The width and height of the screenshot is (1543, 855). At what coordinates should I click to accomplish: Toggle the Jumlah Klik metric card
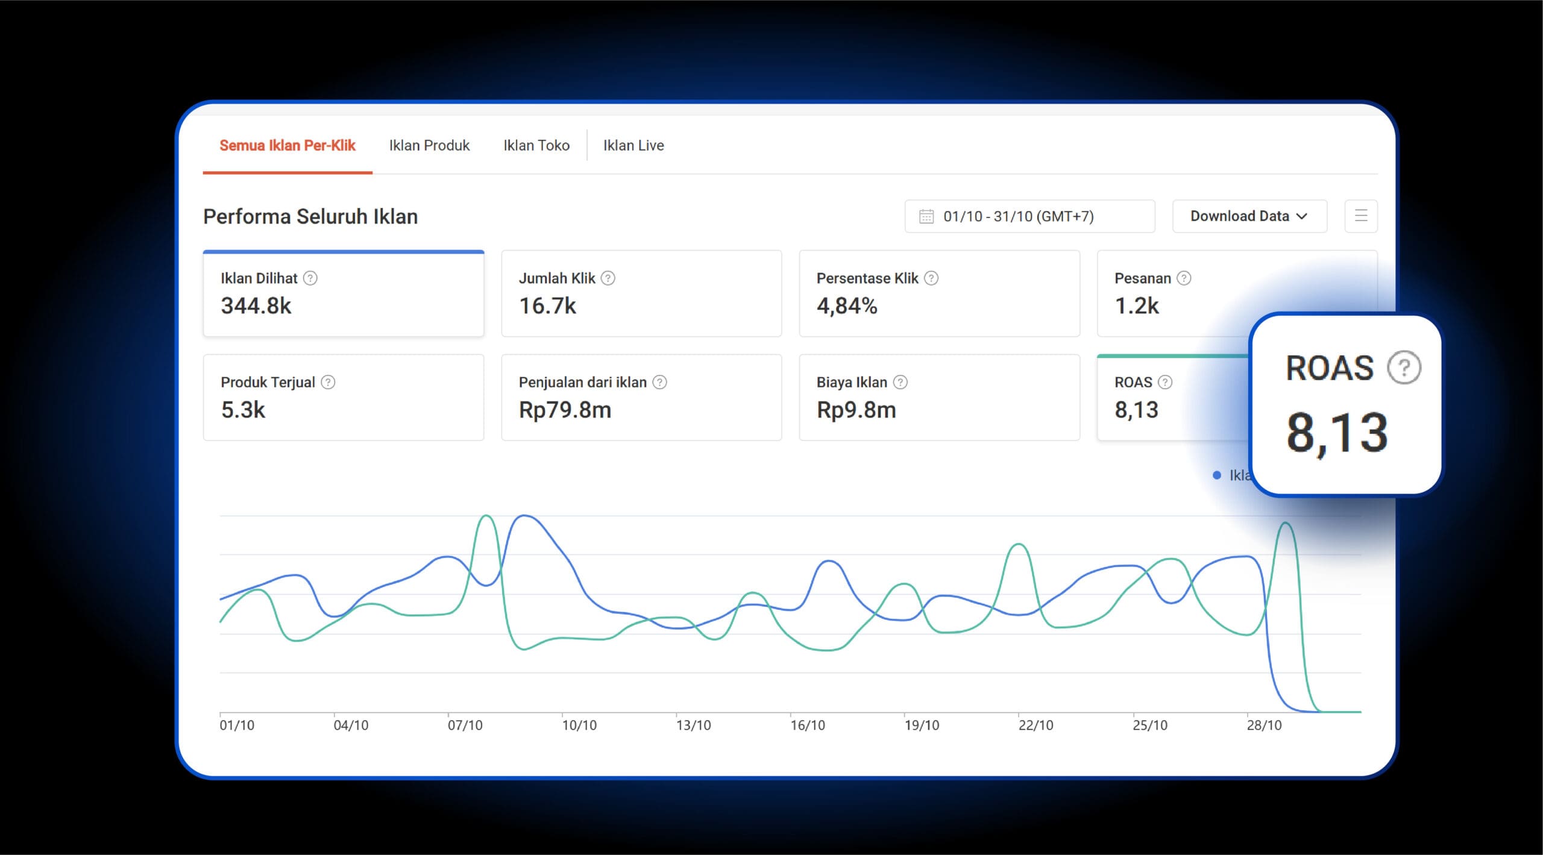click(x=641, y=294)
